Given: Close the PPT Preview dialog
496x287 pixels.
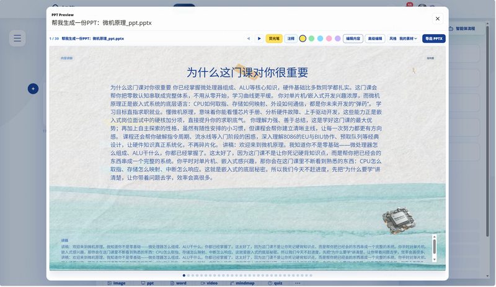Looking at the screenshot, I should point(438,19).
